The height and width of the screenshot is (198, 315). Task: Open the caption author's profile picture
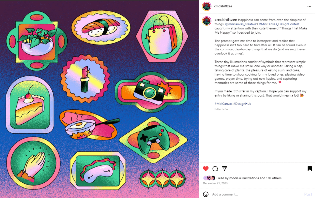(207, 21)
